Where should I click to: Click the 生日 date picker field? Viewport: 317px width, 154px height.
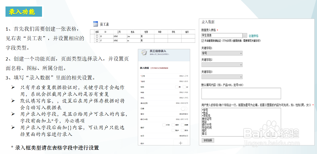click(184, 136)
